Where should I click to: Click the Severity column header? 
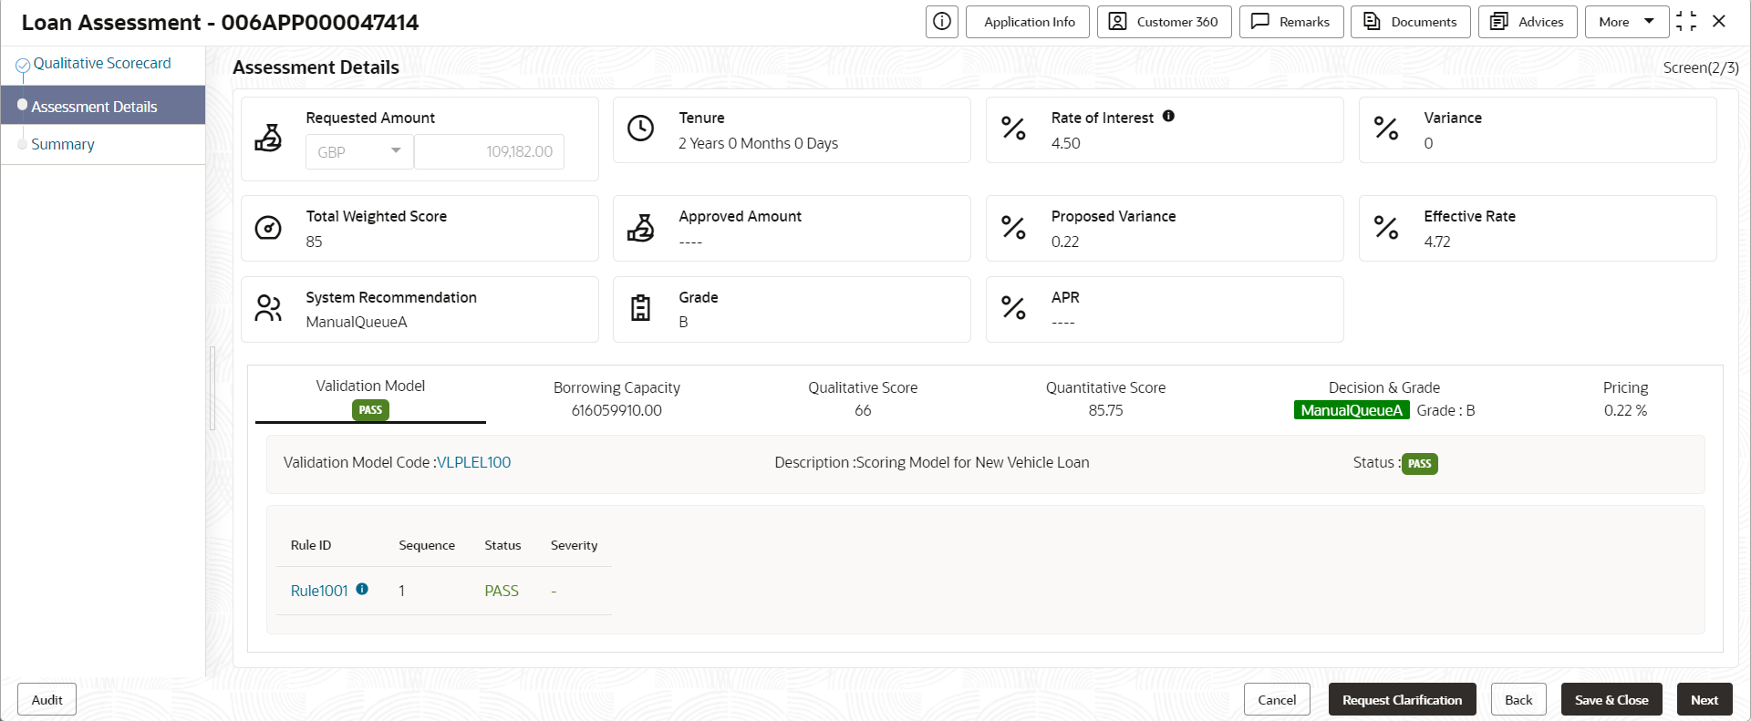click(575, 545)
